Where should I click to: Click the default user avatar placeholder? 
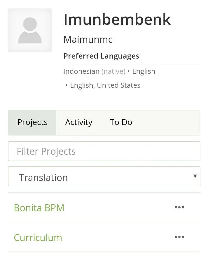(30, 30)
